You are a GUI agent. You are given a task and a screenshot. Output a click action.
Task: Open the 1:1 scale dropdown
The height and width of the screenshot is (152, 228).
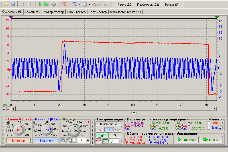[87, 140]
